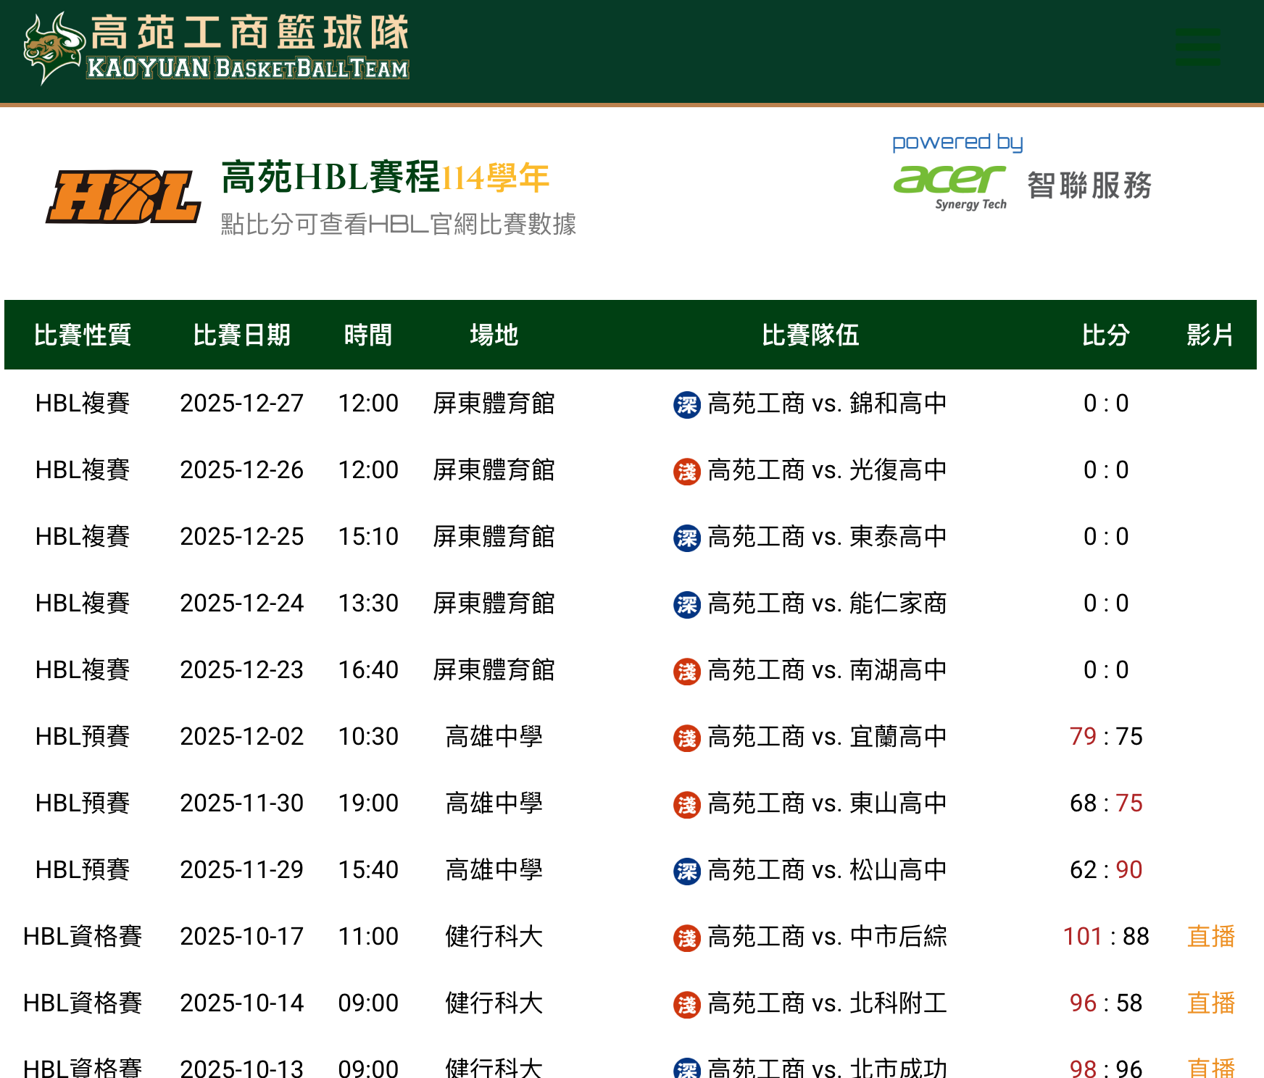Screen dimensions: 1264x1078
Task: Click the light-jersey badge for the 南湖高中 game
Action: (686, 671)
